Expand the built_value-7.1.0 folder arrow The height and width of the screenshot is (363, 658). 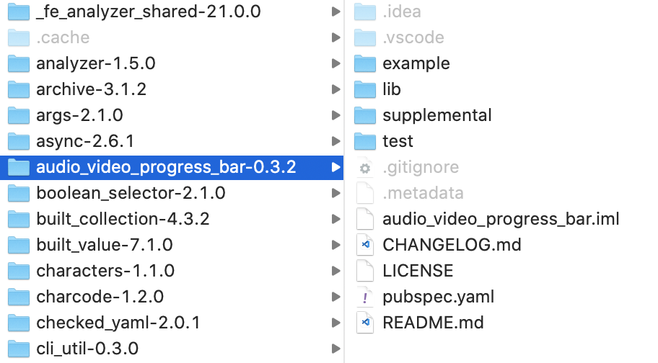(335, 245)
